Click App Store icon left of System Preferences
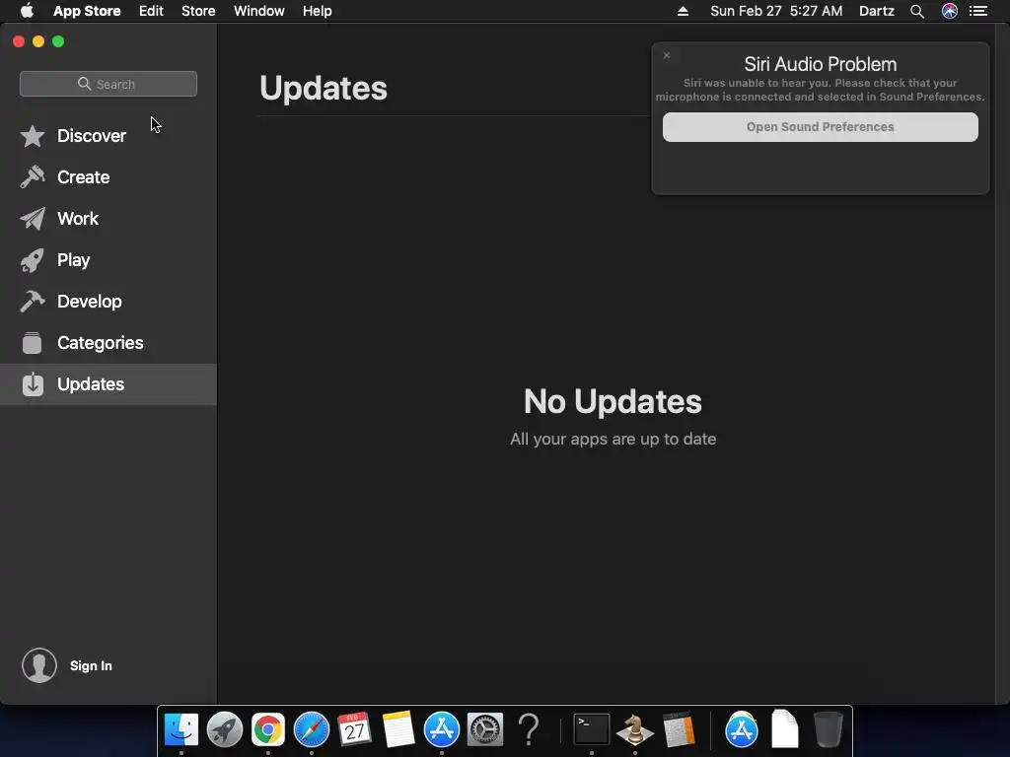The height and width of the screenshot is (757, 1010). click(x=442, y=729)
